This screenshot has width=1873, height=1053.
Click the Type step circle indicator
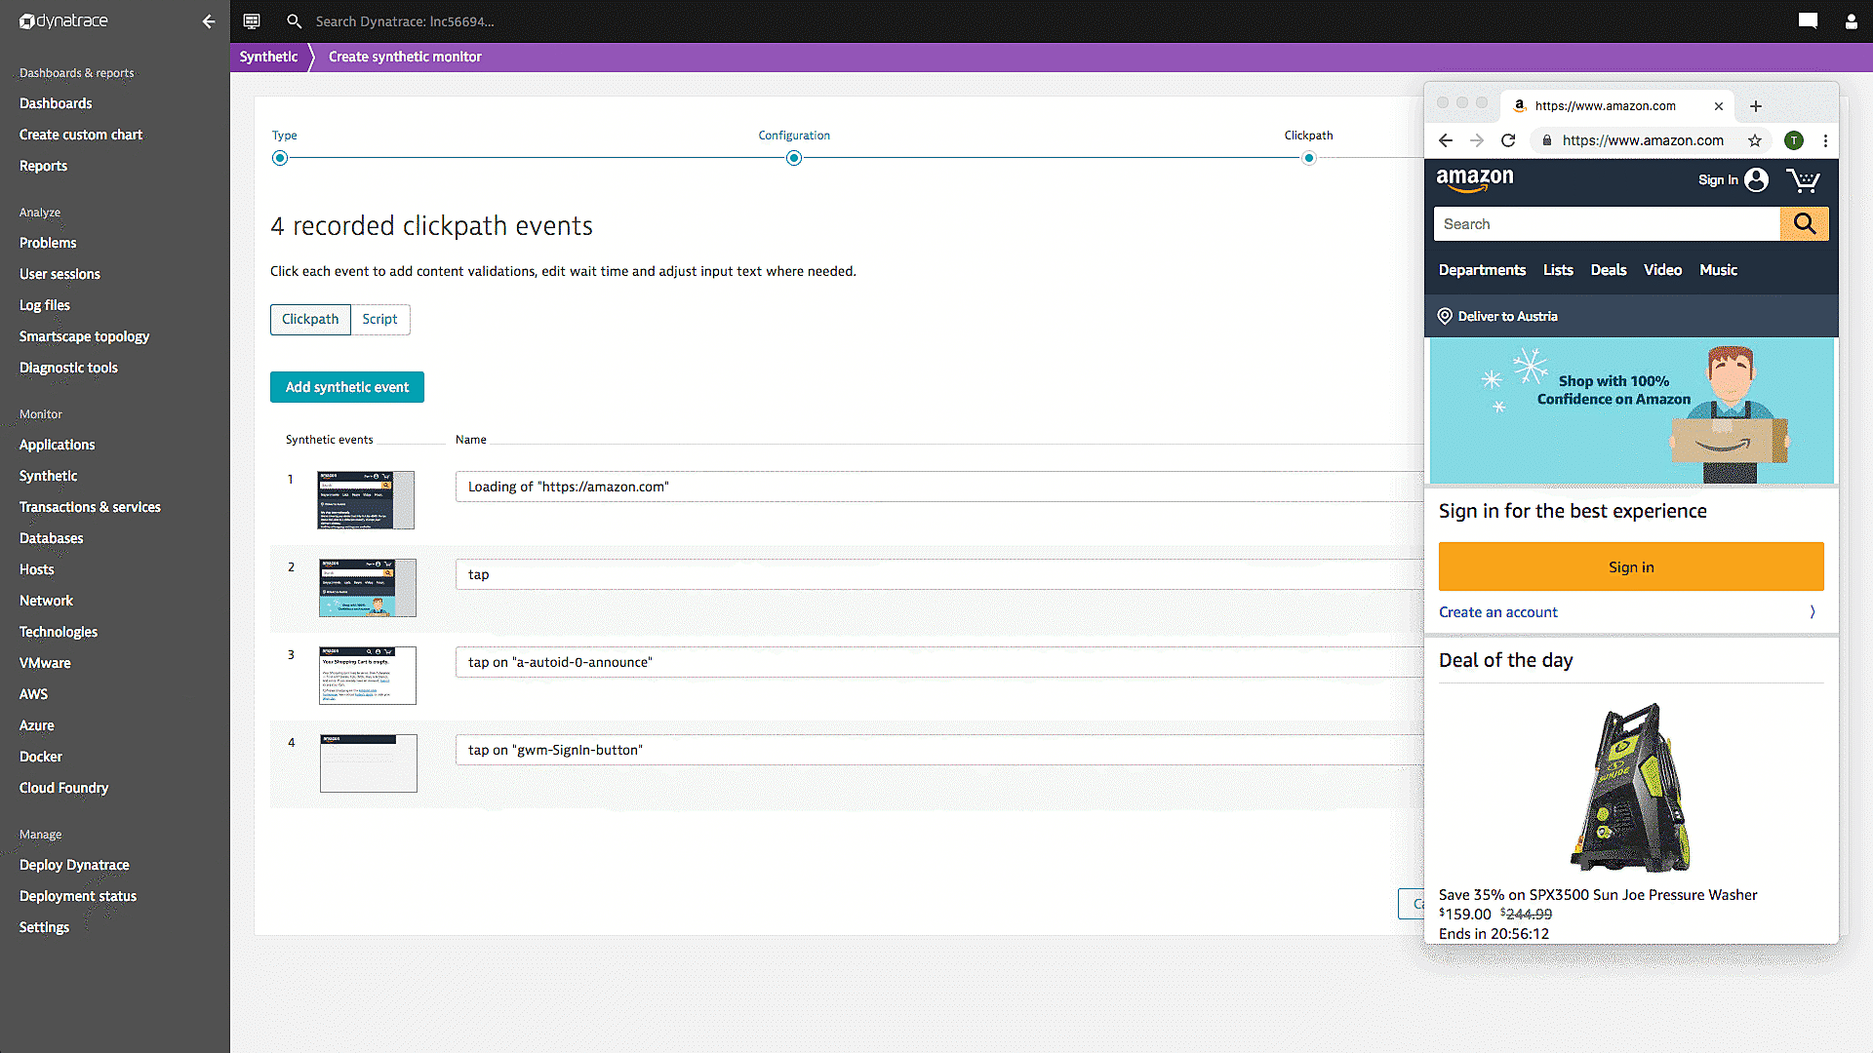[x=279, y=157]
